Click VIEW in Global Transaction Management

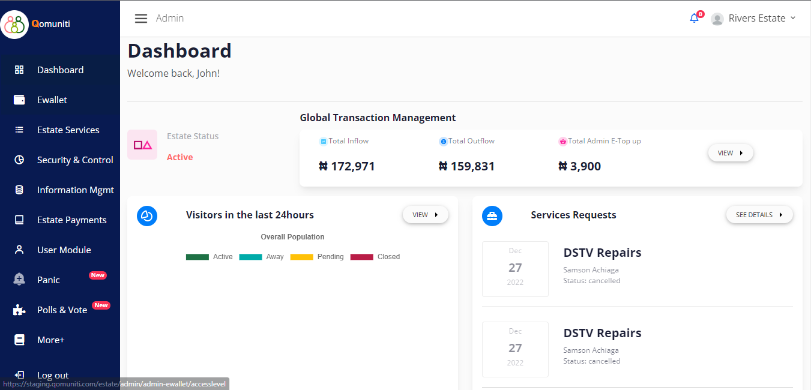click(731, 153)
